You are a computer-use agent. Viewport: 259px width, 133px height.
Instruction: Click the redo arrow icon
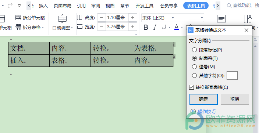(x=10, y=6)
